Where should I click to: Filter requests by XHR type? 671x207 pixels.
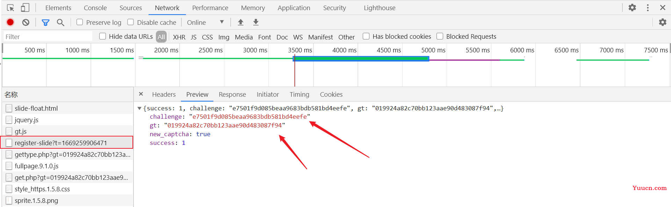point(179,37)
